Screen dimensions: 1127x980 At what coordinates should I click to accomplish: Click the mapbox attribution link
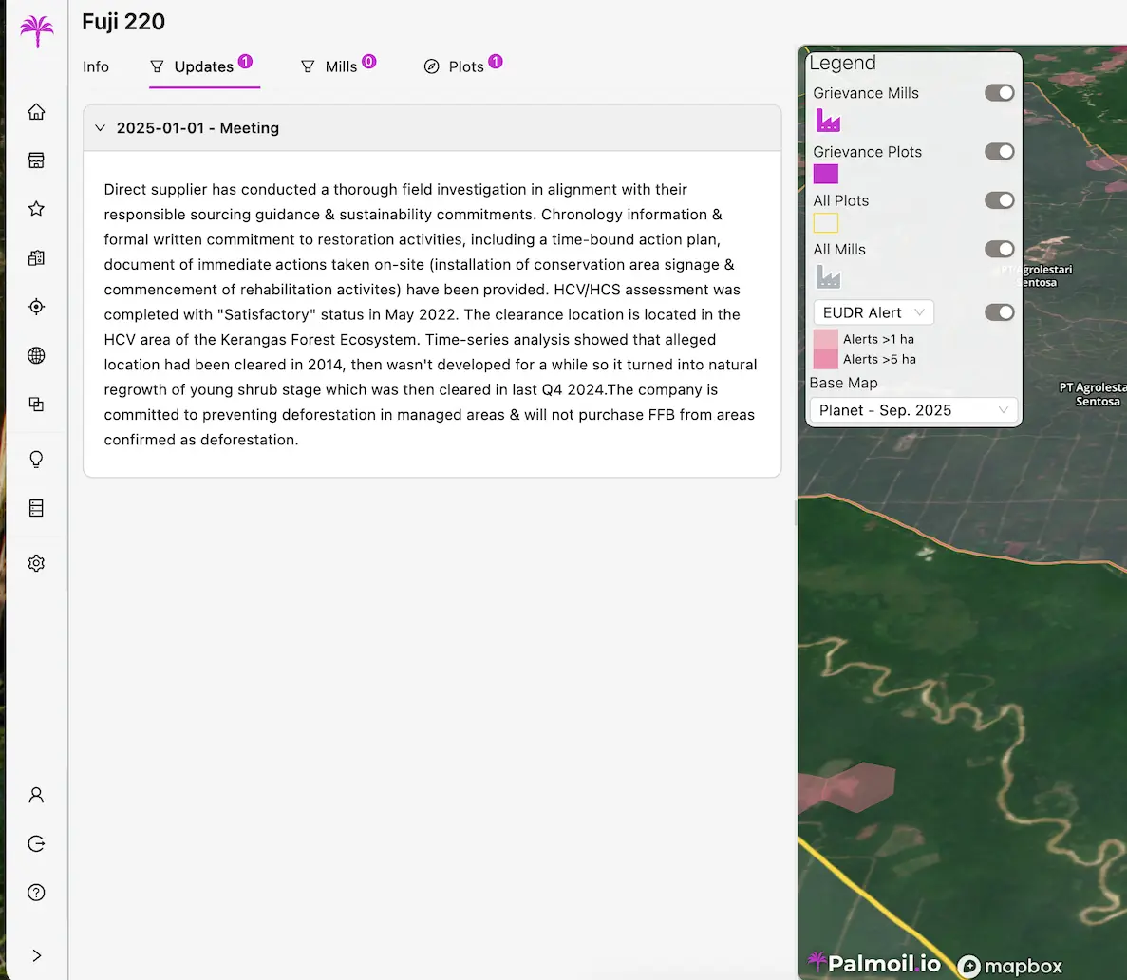coord(1010,966)
